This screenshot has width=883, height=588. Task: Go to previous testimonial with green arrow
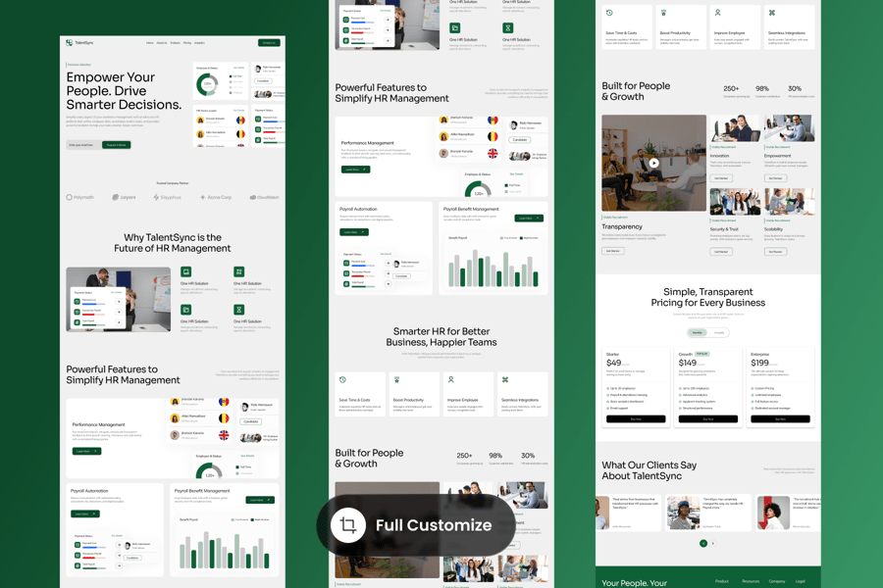[x=702, y=543]
